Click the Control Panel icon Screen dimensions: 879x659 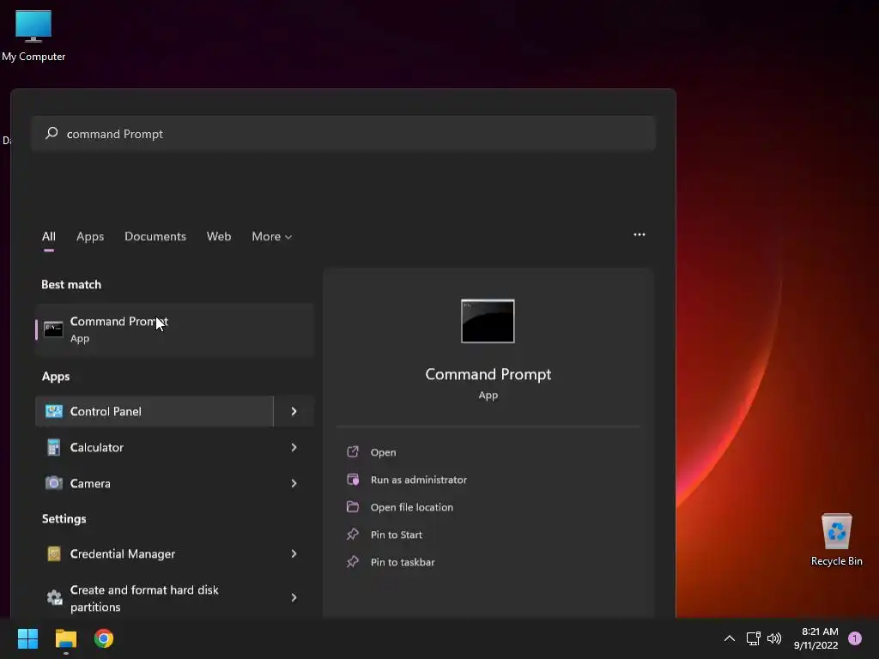54,411
